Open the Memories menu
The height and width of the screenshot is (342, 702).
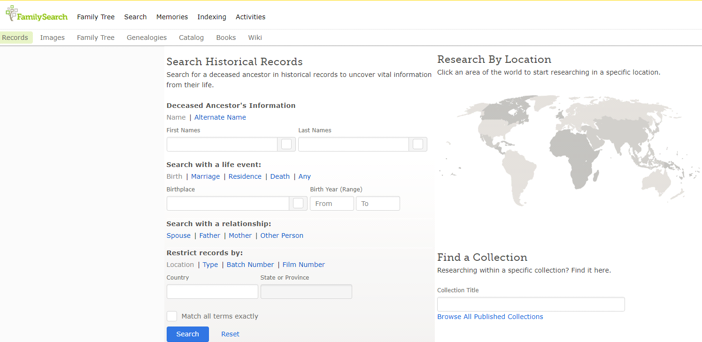(172, 17)
